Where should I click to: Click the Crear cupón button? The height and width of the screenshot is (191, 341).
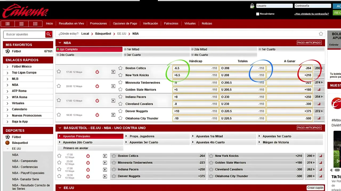coord(315,188)
